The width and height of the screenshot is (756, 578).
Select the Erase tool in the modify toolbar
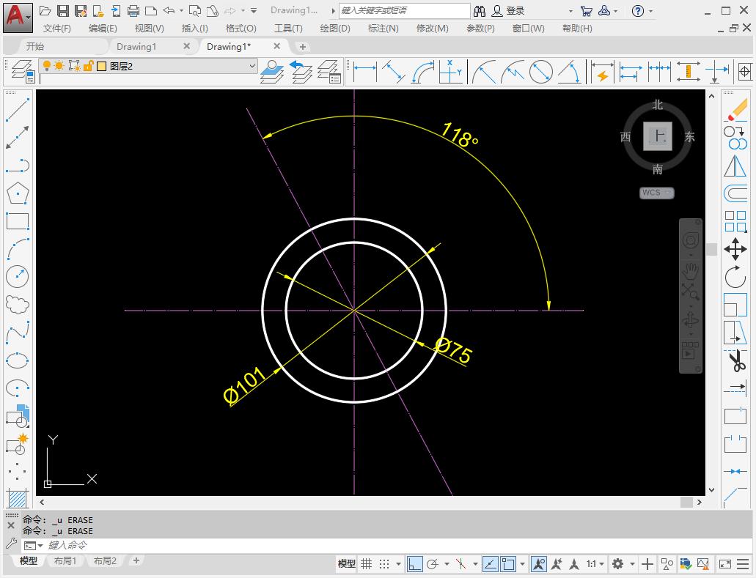pyautogui.click(x=736, y=108)
